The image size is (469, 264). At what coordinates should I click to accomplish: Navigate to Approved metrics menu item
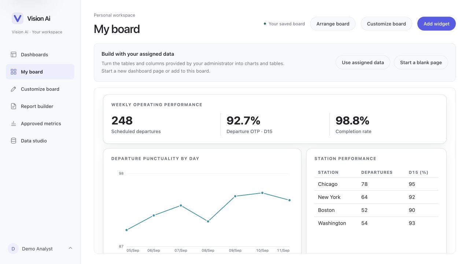pos(40,124)
